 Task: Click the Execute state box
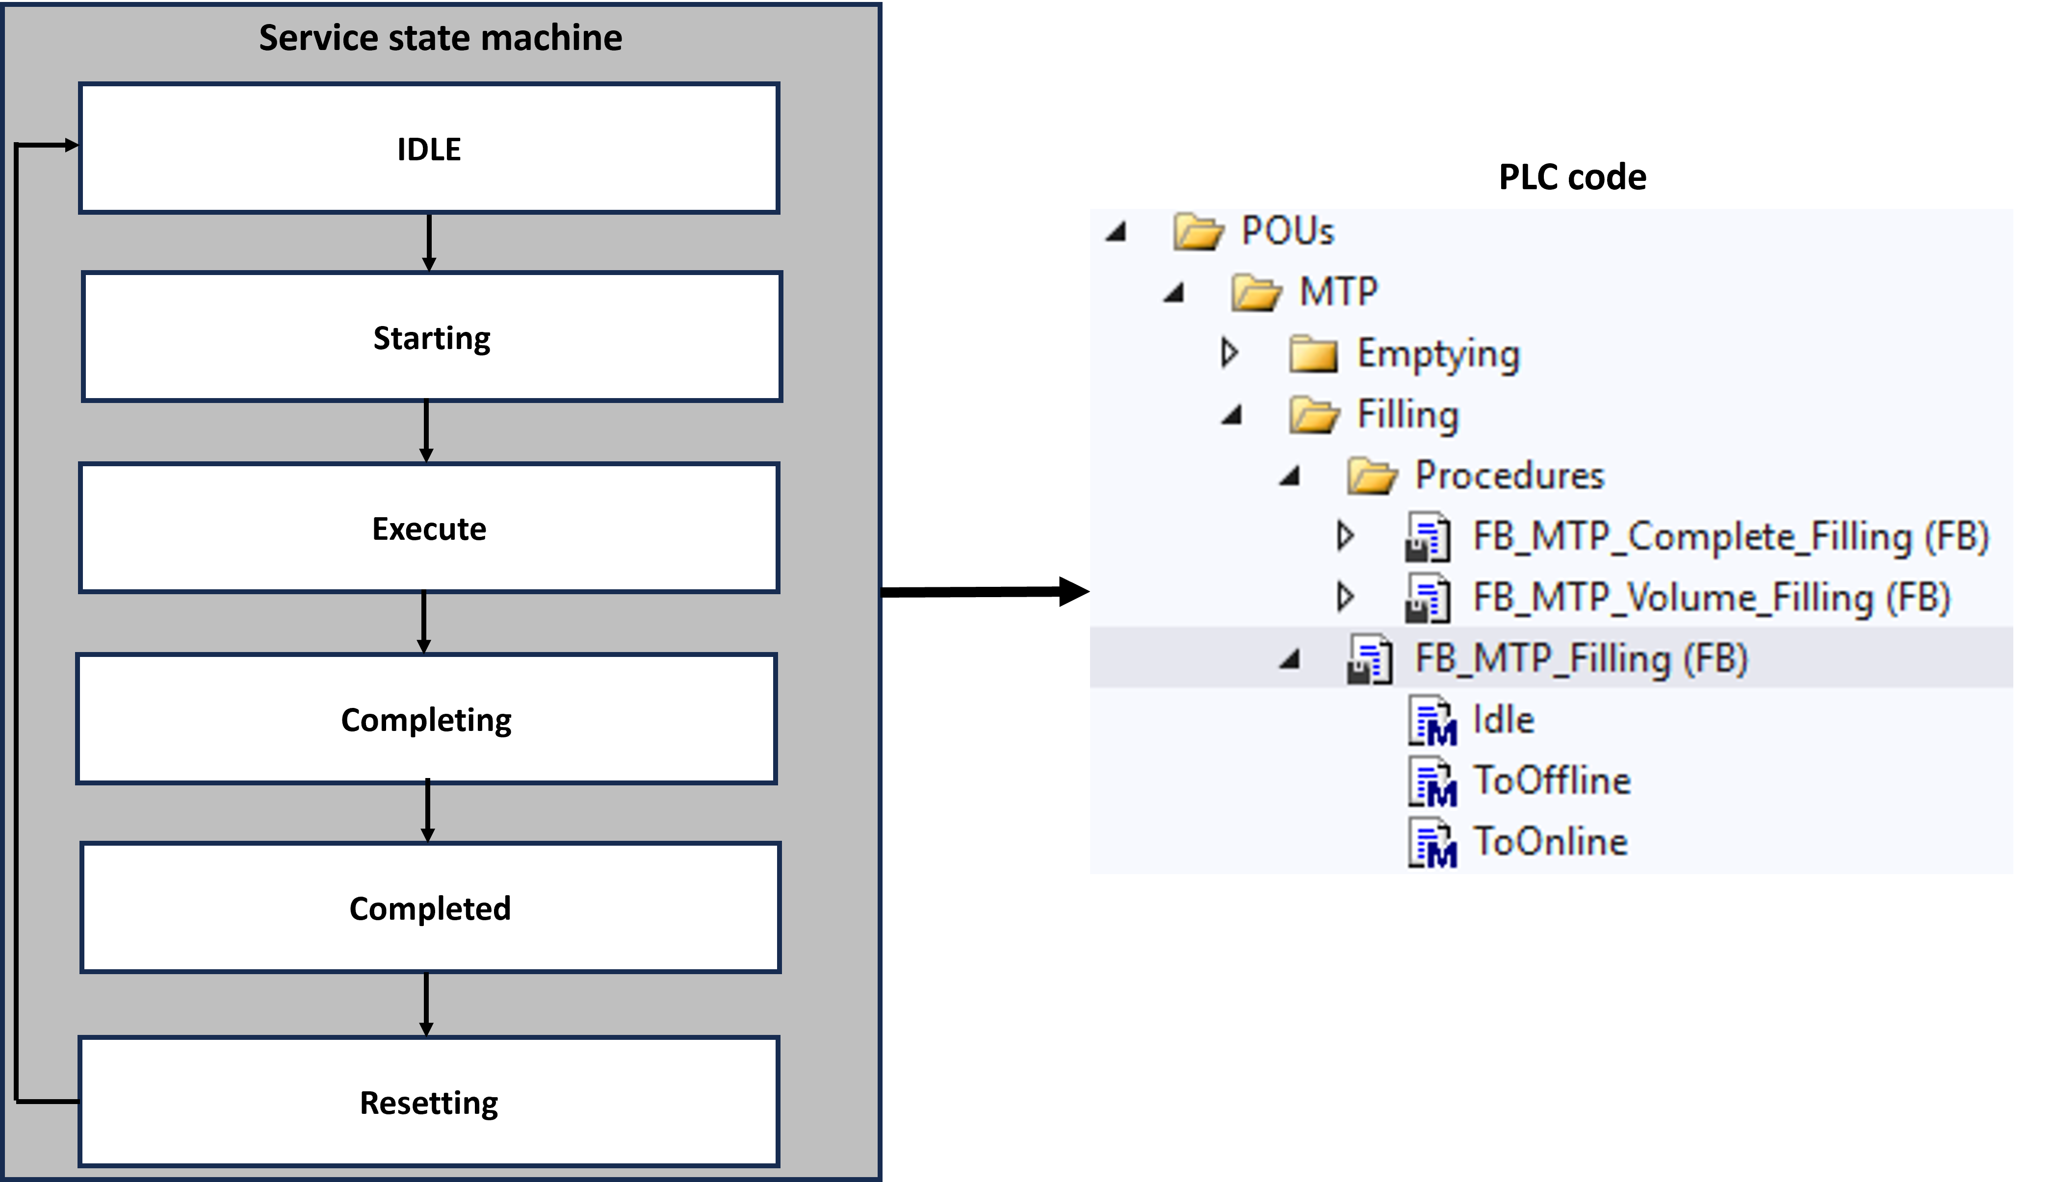(x=429, y=528)
